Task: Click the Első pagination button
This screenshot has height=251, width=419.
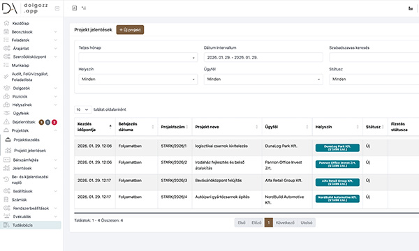Action: coord(242,222)
